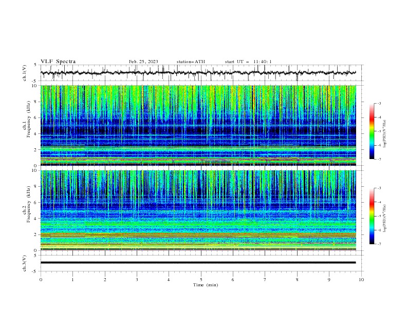Click ch.2 frequency axis tick "6"

click(35, 203)
